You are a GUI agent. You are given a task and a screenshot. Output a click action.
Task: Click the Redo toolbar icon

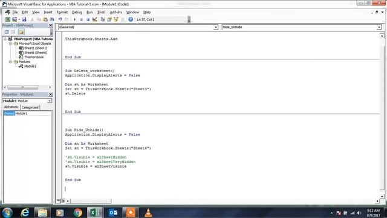click(x=67, y=19)
